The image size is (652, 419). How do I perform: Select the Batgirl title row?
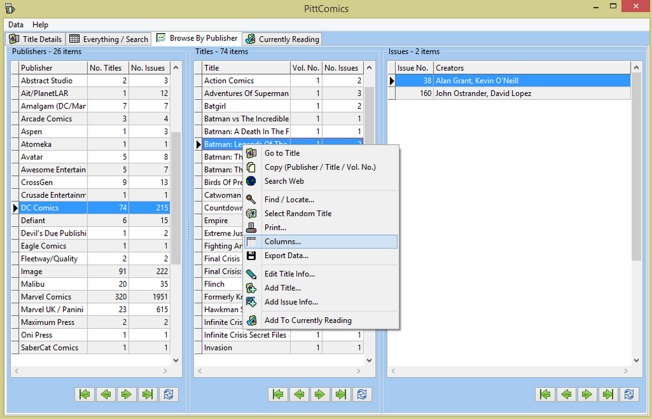pyautogui.click(x=278, y=106)
